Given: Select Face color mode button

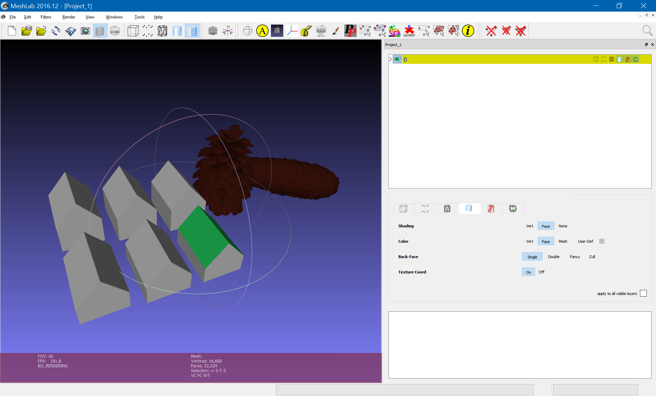Looking at the screenshot, I should (545, 241).
